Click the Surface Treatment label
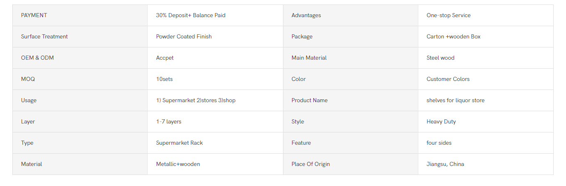This screenshot has width=566, height=186. click(44, 37)
